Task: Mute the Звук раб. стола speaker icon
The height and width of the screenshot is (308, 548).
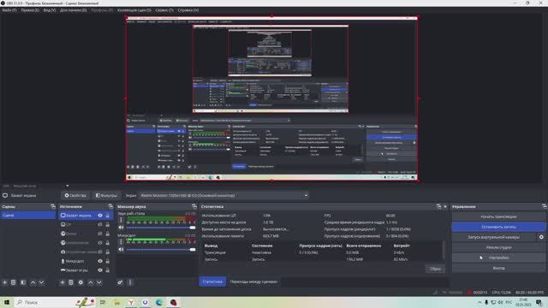Action: click(x=121, y=228)
